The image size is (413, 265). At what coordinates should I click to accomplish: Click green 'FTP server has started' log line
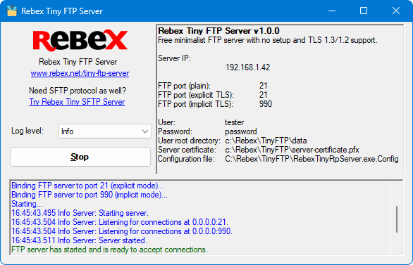[x=109, y=250]
